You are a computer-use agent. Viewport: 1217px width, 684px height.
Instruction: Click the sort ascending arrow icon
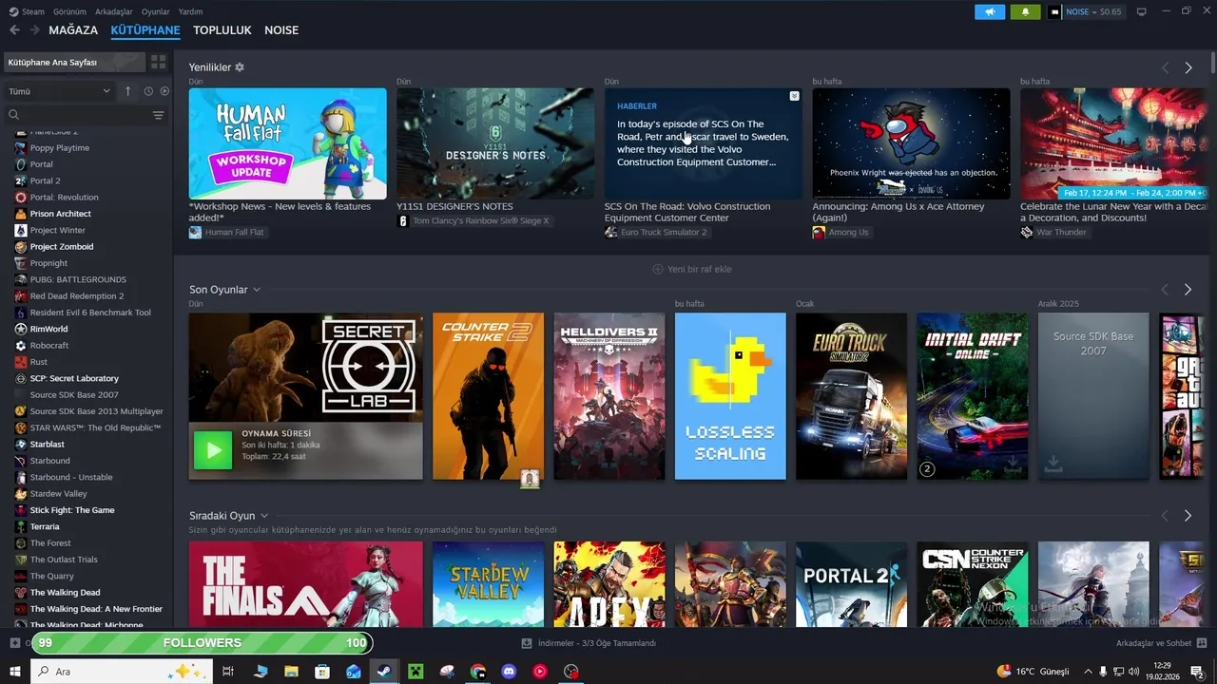127,91
